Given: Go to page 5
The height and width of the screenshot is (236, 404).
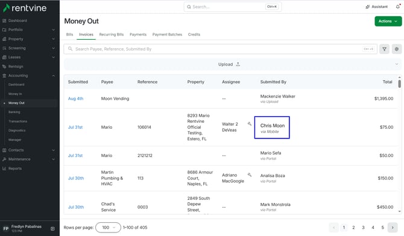Looking at the screenshot, I should [x=383, y=228].
